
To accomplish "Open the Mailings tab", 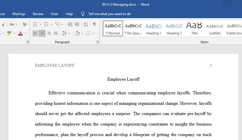I will point(19,14).
